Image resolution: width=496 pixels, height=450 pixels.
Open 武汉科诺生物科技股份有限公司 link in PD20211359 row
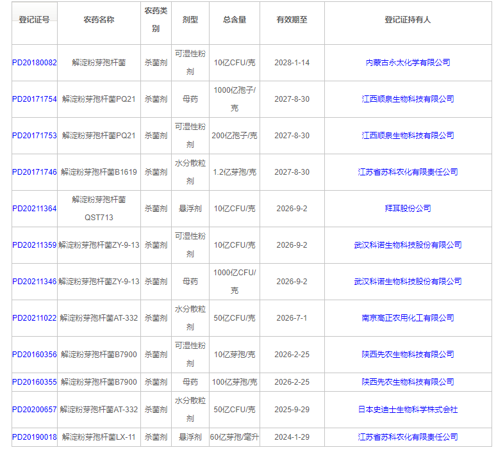tap(408, 245)
